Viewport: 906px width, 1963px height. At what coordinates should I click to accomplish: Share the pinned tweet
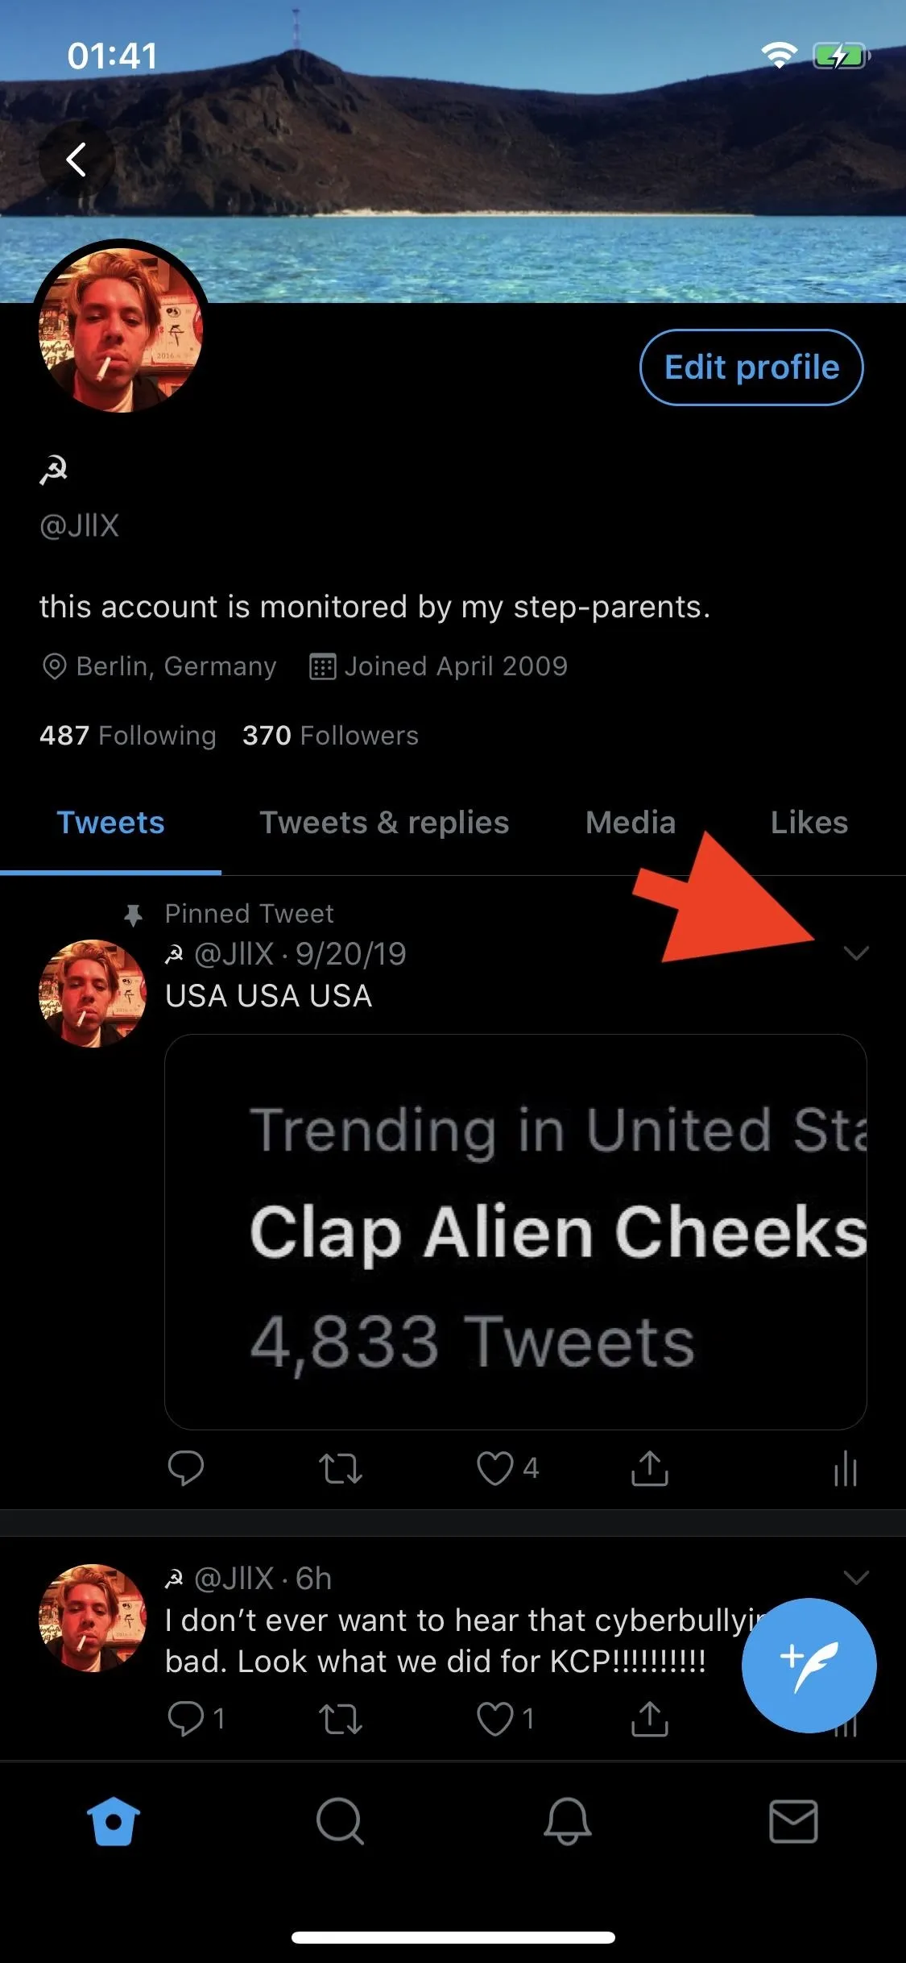[649, 1467]
